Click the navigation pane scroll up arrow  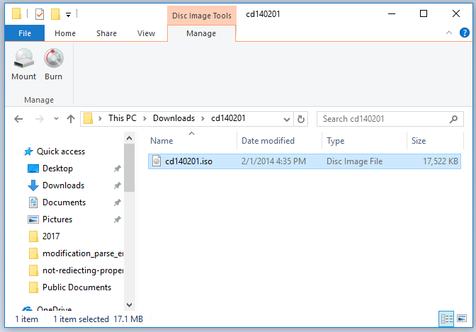130,138
